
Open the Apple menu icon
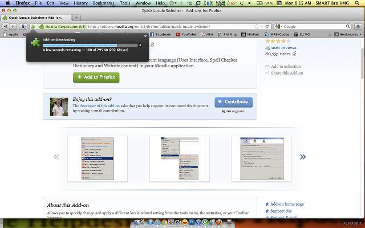[7, 3]
